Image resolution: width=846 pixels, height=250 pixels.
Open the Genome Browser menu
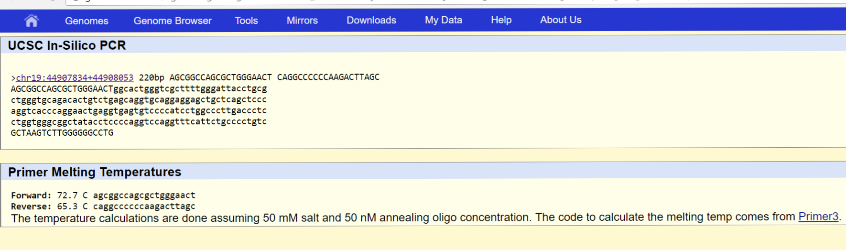click(x=173, y=21)
